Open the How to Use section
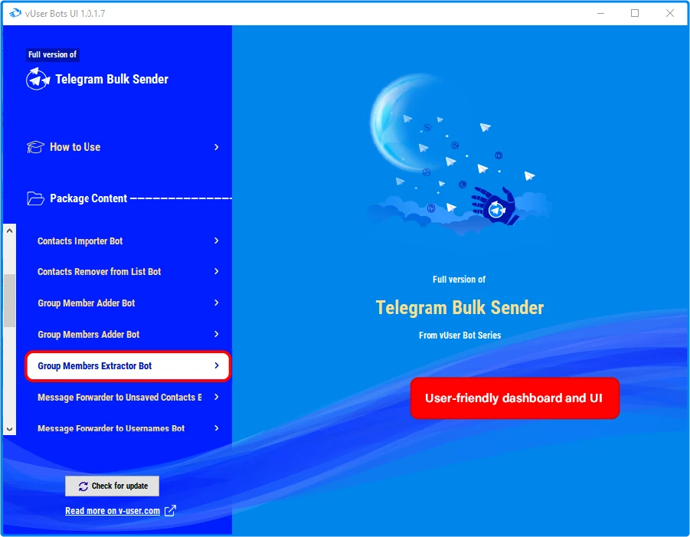Viewport: 690px width, 537px height. pos(123,147)
